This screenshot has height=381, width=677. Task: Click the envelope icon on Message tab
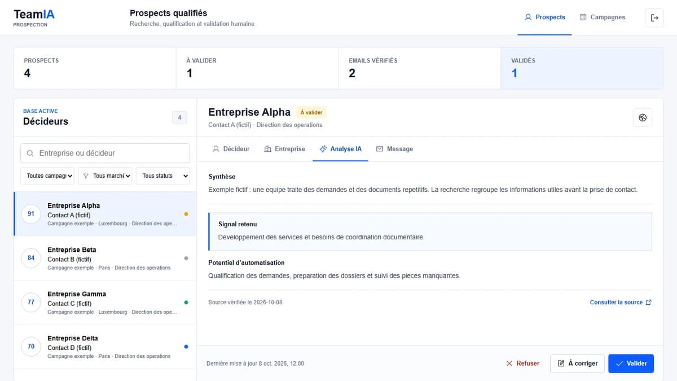click(x=380, y=149)
